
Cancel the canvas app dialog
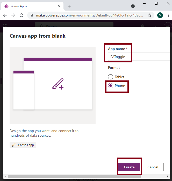pos(153,167)
